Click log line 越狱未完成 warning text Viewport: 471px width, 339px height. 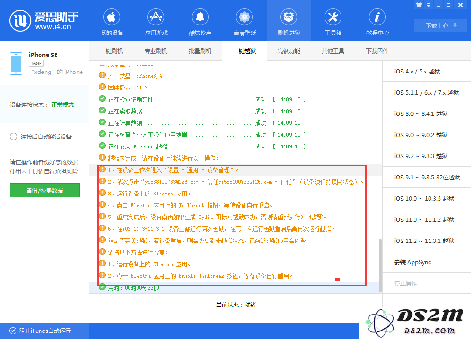tap(163, 158)
